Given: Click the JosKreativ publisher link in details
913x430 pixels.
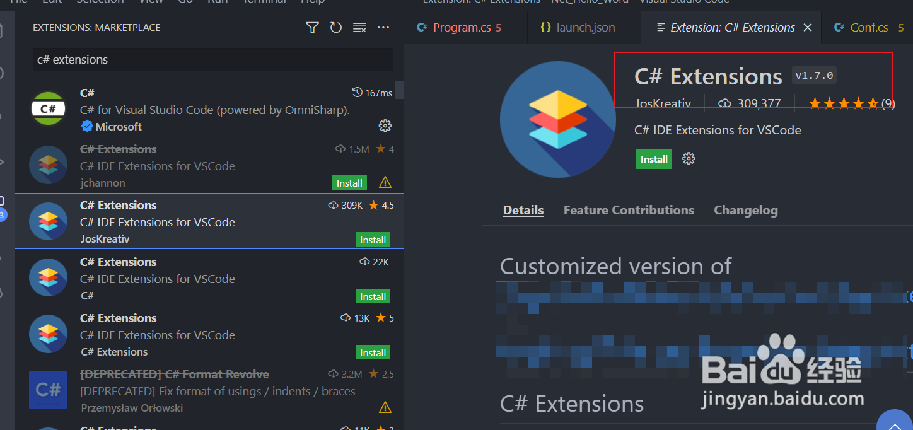Looking at the screenshot, I should pyautogui.click(x=663, y=103).
